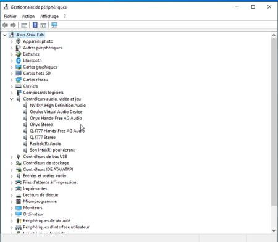Image resolution: width=278 pixels, height=242 pixels.
Task: Click the Appareils photo camera icon
Action: pos(19,41)
